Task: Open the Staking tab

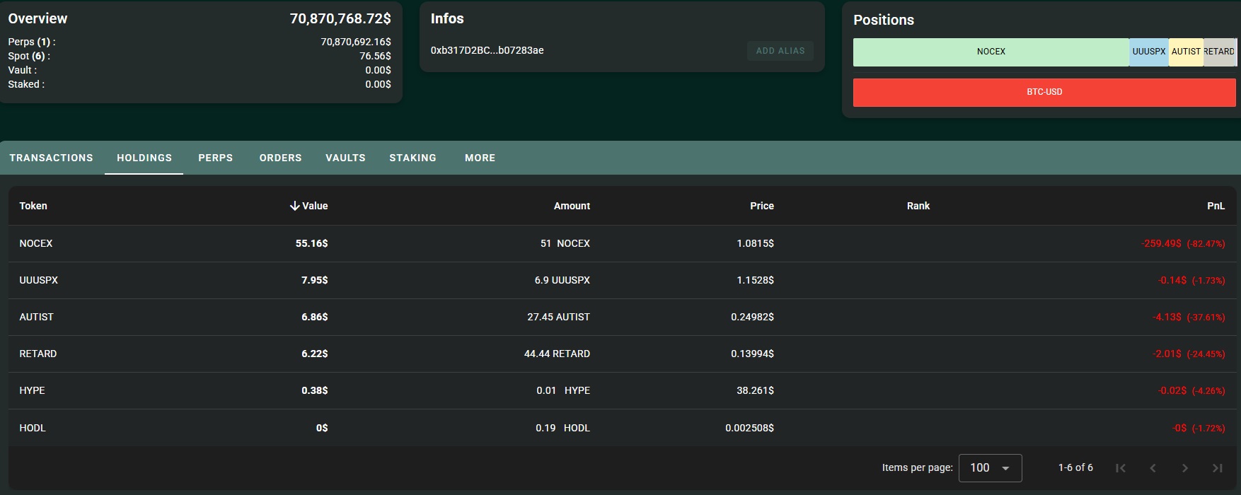Action: pyautogui.click(x=412, y=158)
